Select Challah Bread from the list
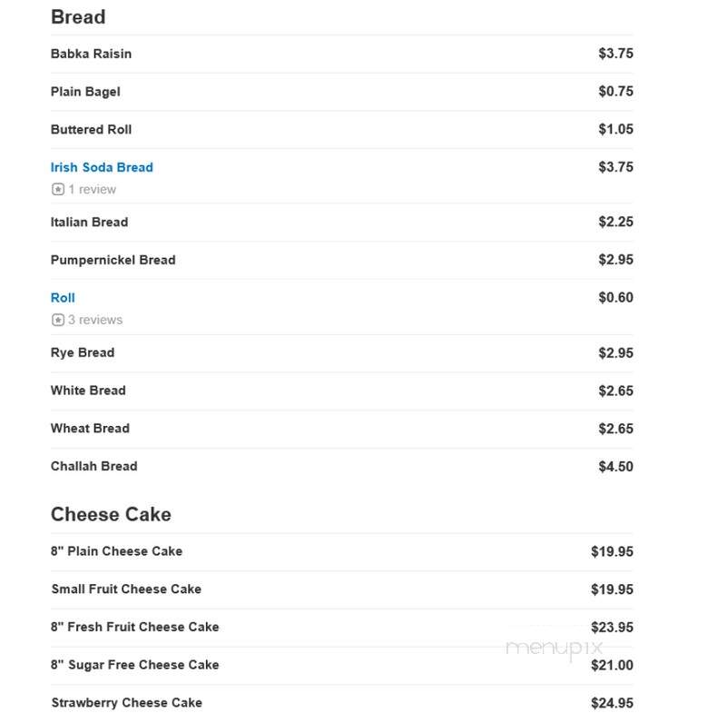Viewport: 717px width, 723px height. [94, 466]
